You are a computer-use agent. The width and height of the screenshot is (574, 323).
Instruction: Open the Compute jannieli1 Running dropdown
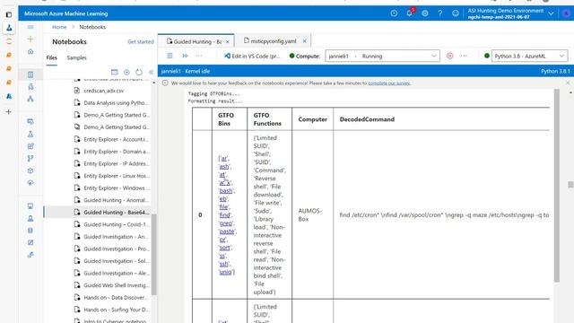tap(382, 56)
